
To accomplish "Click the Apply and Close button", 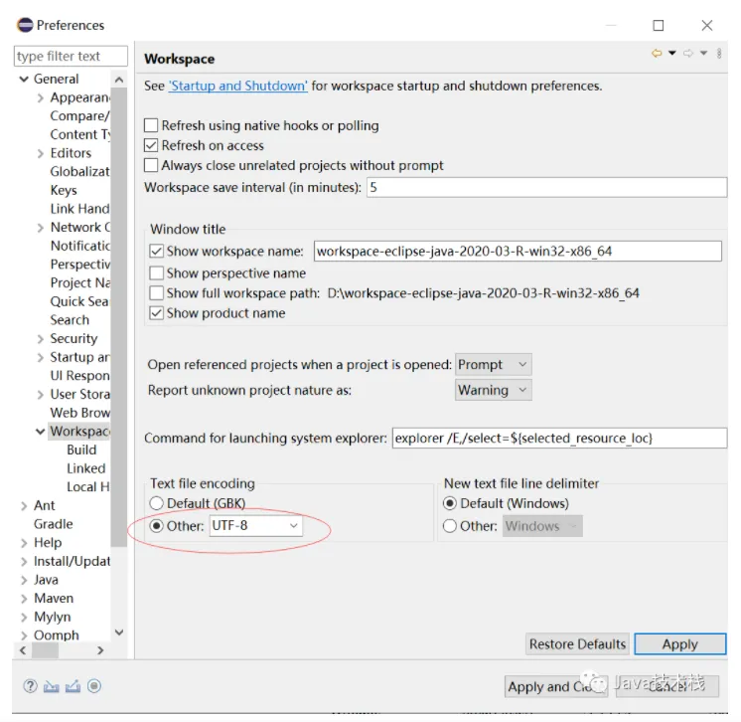I will pyautogui.click(x=556, y=686).
